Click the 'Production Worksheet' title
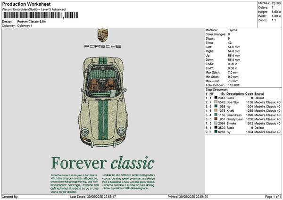Viewport: 283px width, 200px height. click(26, 4)
